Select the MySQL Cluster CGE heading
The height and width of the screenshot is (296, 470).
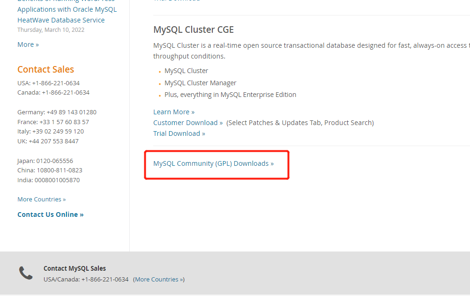tap(194, 30)
